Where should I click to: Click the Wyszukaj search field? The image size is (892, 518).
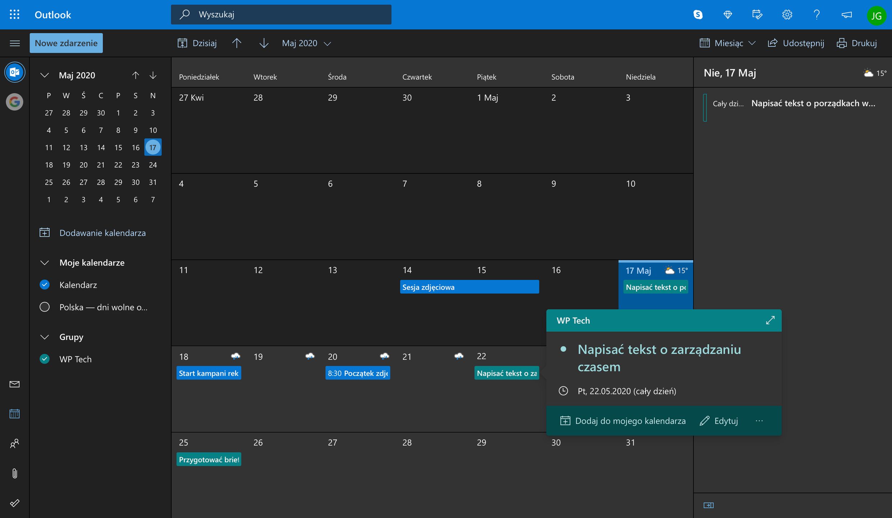click(x=281, y=14)
